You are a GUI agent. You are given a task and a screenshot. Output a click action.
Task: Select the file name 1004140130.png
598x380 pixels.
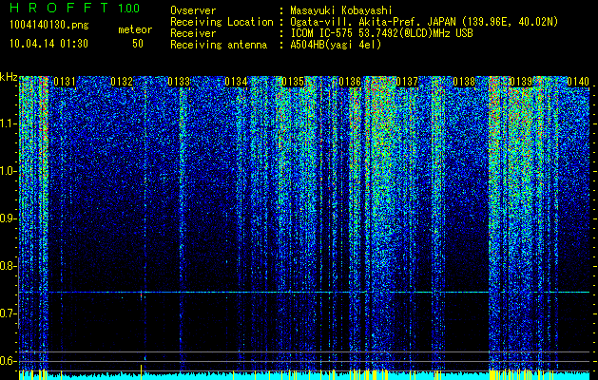49,26
